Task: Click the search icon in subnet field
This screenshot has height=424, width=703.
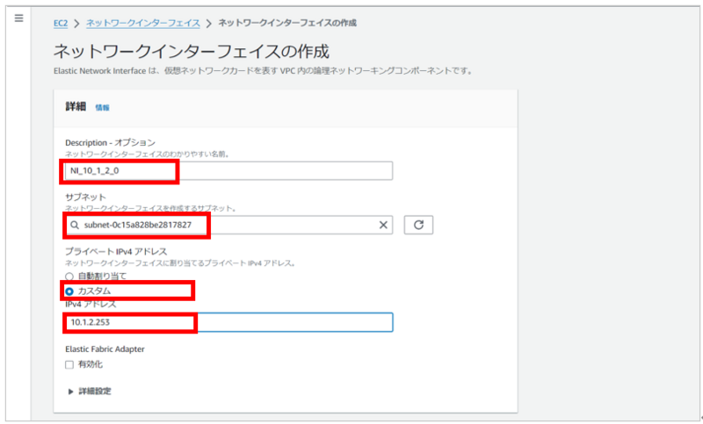Action: (75, 225)
